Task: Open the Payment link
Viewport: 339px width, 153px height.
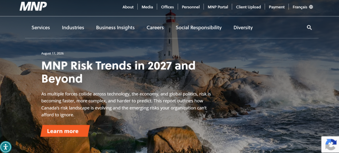Action: pos(277,7)
